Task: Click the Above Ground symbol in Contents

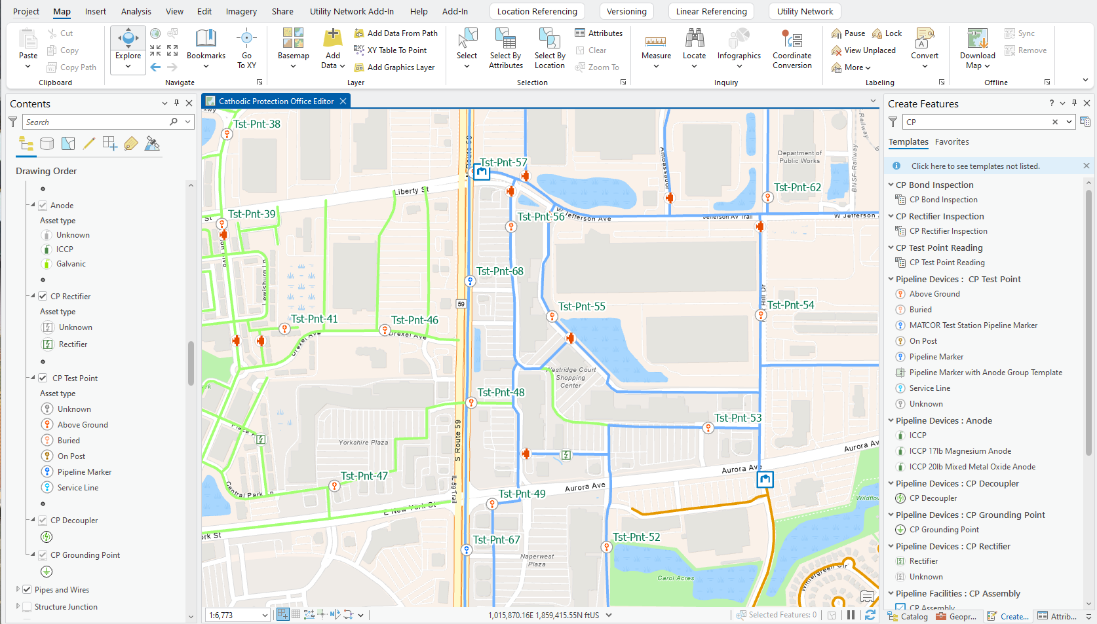Action: tap(47, 424)
